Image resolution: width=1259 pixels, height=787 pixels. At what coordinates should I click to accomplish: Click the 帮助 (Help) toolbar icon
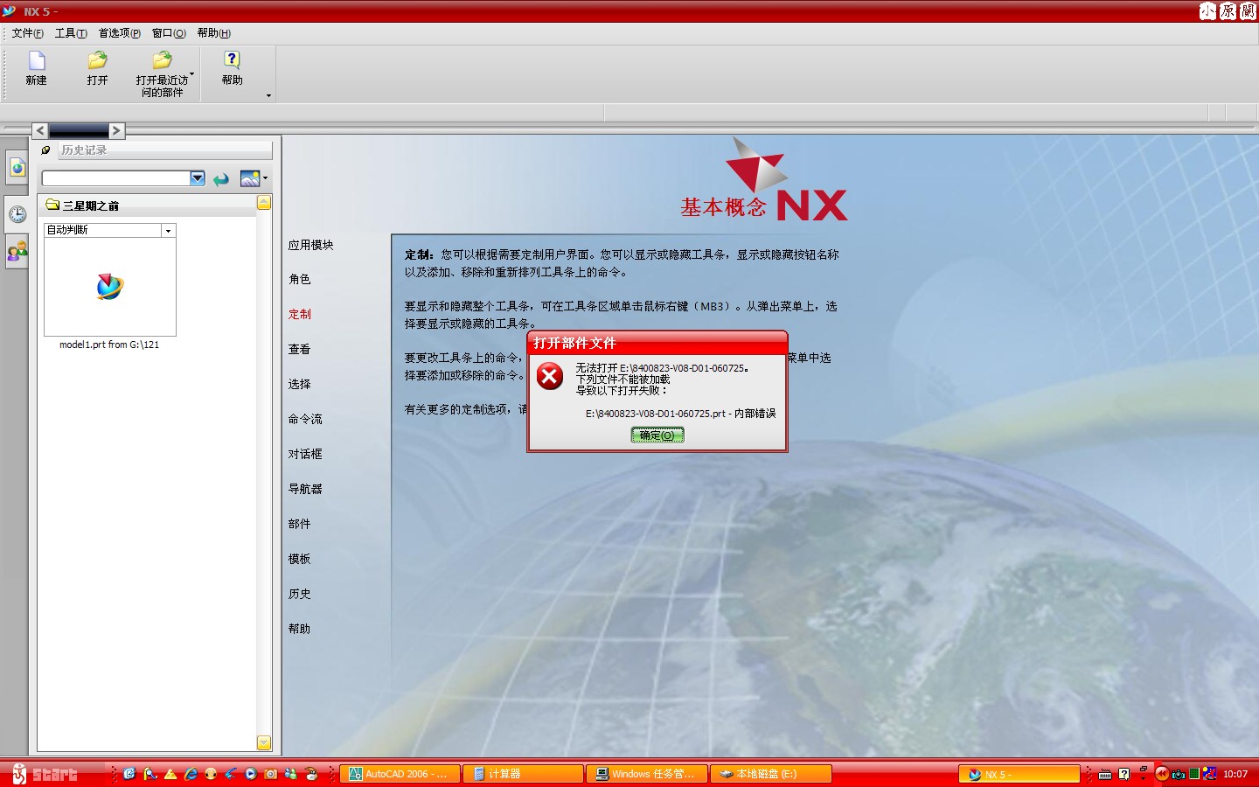pos(232,60)
